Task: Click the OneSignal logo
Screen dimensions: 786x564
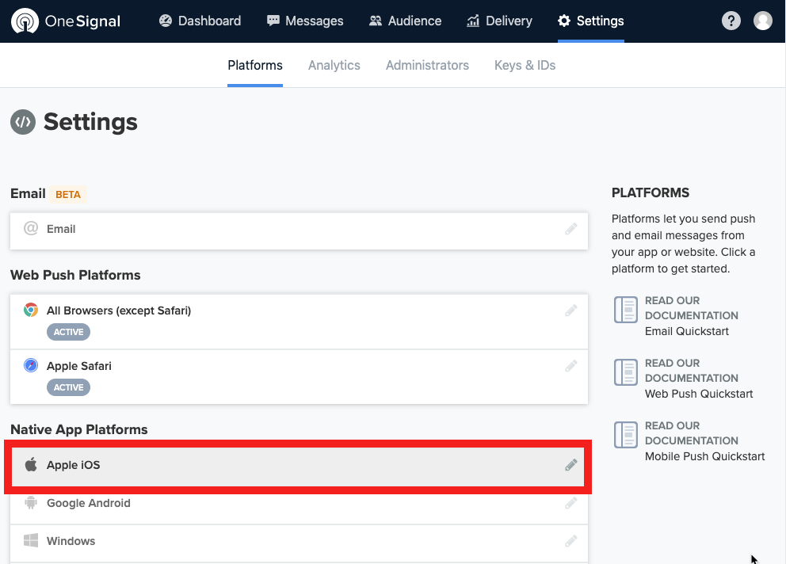Action: click(66, 21)
